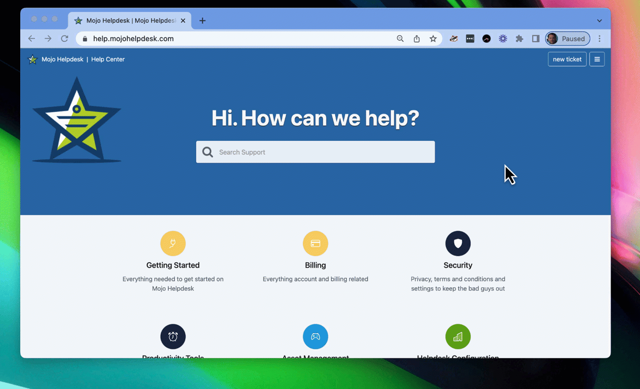Open the Chrome three-dot menu
The image size is (640, 389).
(600, 38)
